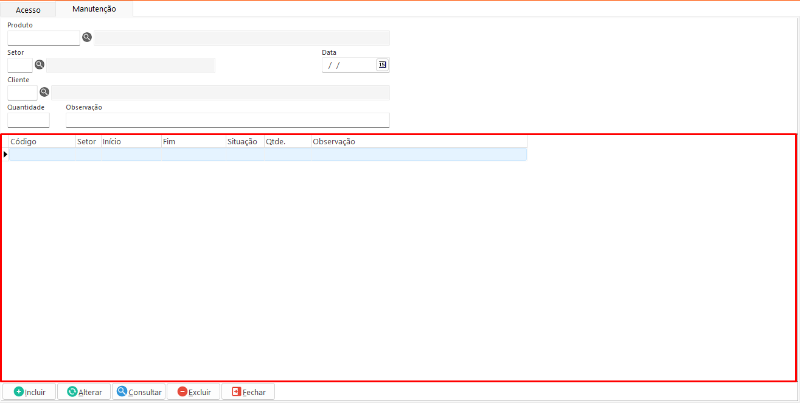Image resolution: width=800 pixels, height=403 pixels.
Task: Focus the Produto code input field
Action: [43, 38]
